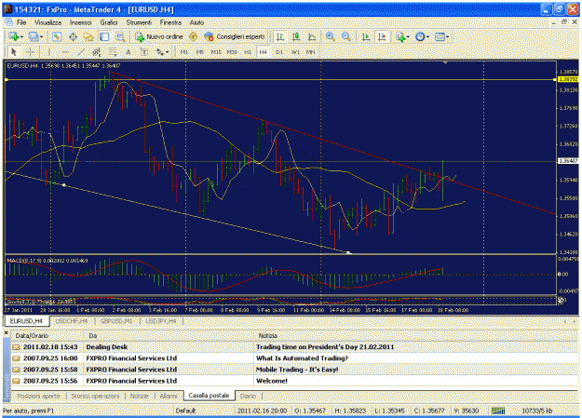The width and height of the screenshot is (582, 418).
Task: Click the Data/Orario column header
Action: (47, 335)
